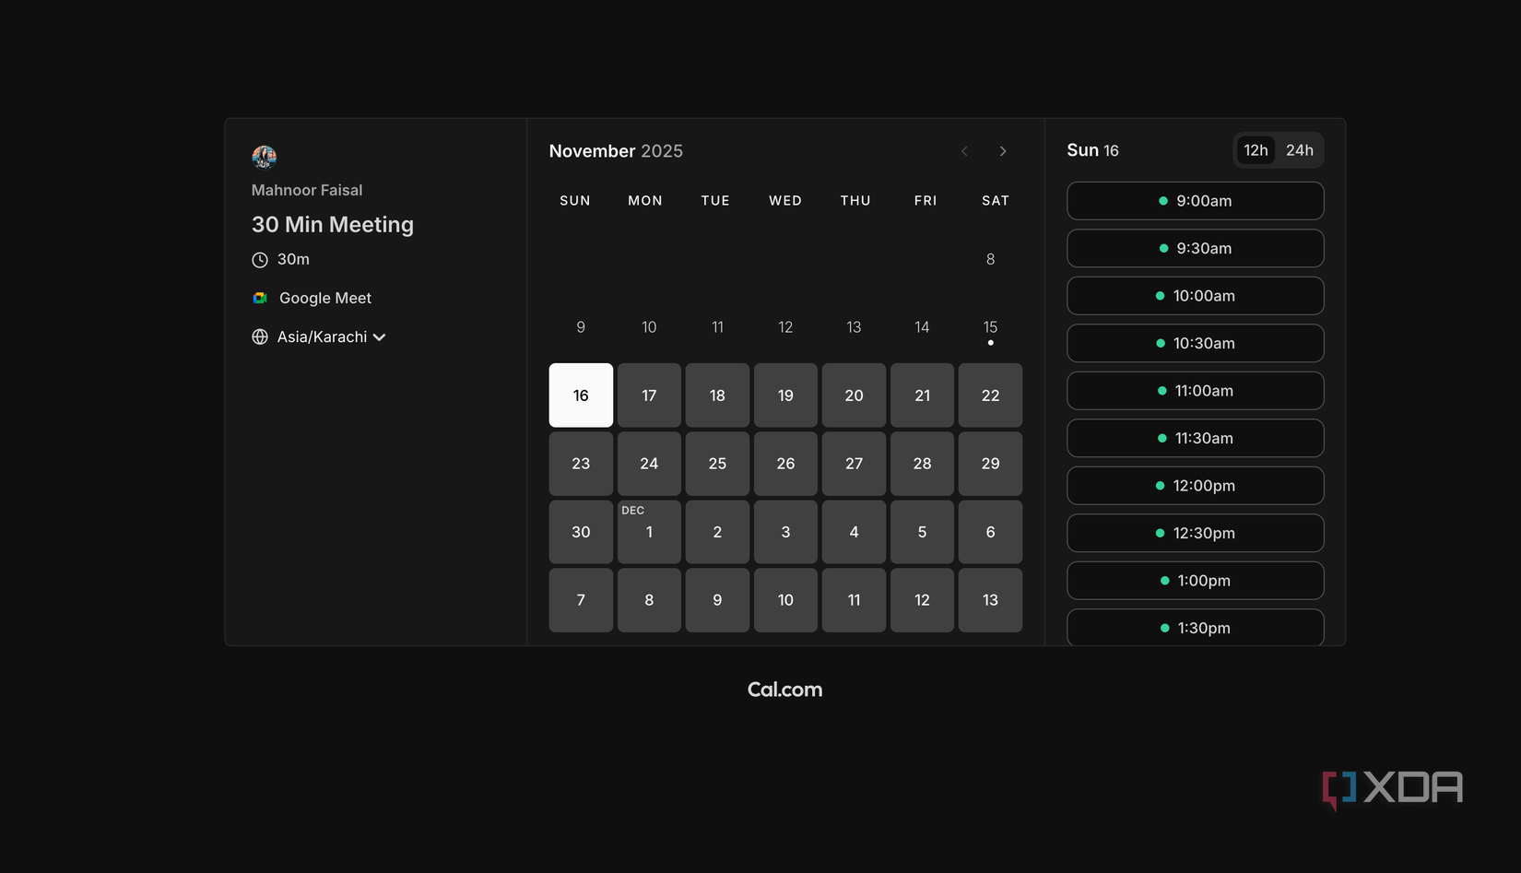Click the globe icon beside Asia/Karachi
1521x873 pixels.
click(x=259, y=336)
